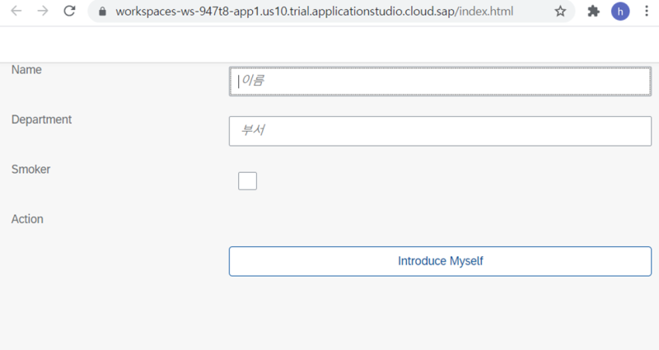Click the Name label

[26, 70]
